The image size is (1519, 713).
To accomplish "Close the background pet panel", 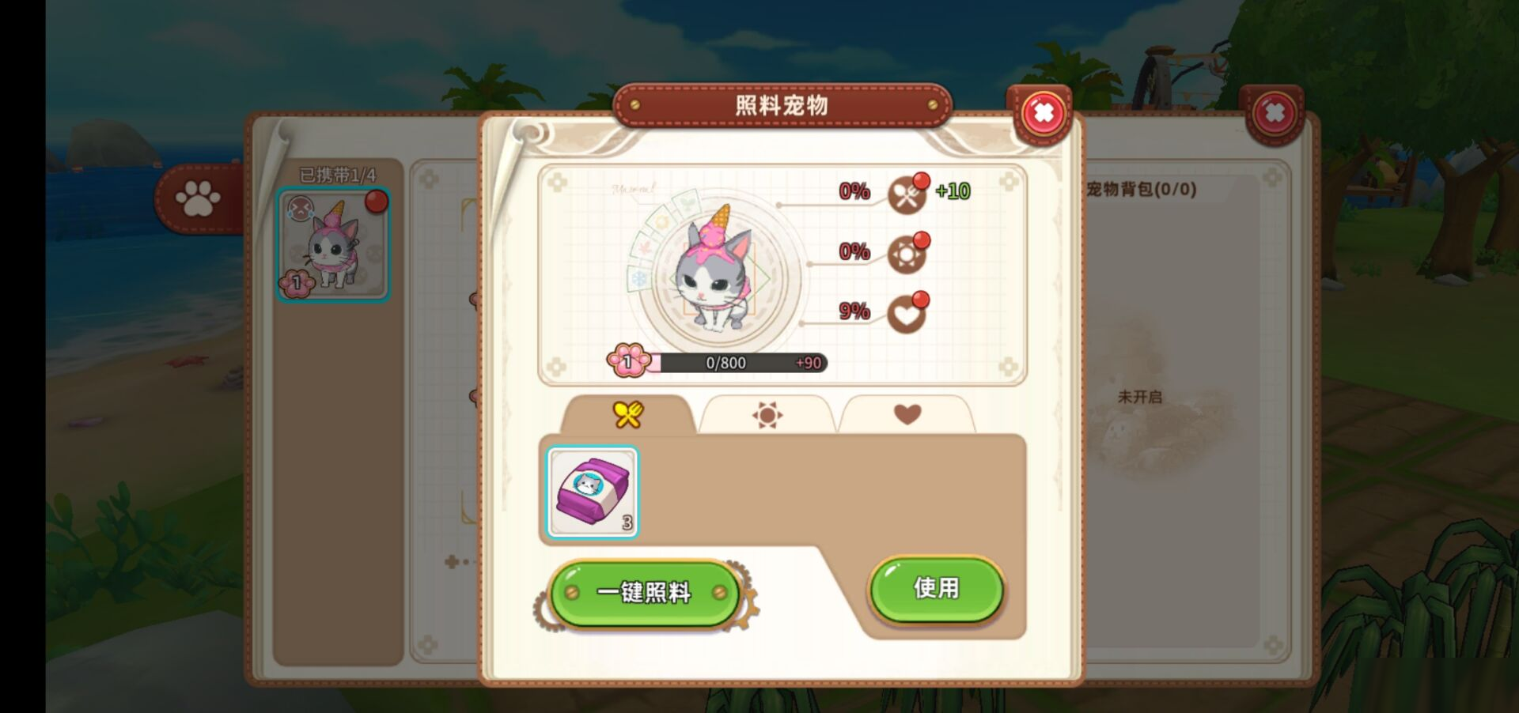I will pyautogui.click(x=1274, y=114).
